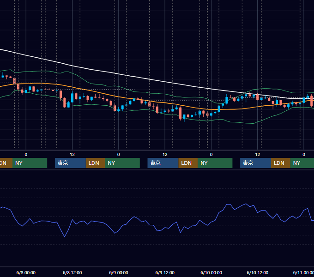Image resolution: width=314 pixels, height=277 pixels.
Task: Click the hour label 0 above 6/10 00:00
Action: click(211, 155)
